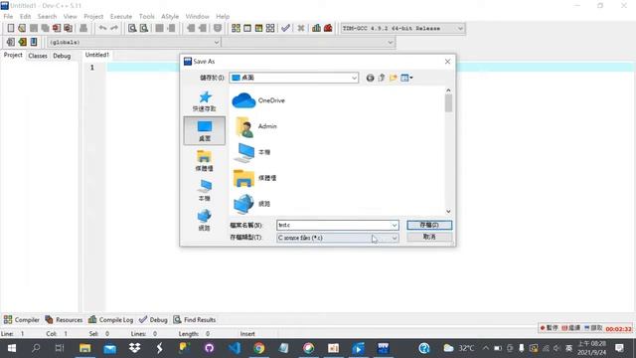Click the Open file toolbar icon
636x358 pixels.
coord(22,28)
